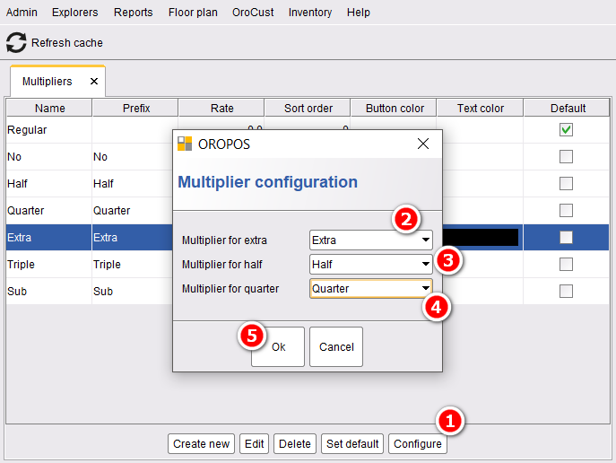Click the Half prefix cell

coord(133,184)
